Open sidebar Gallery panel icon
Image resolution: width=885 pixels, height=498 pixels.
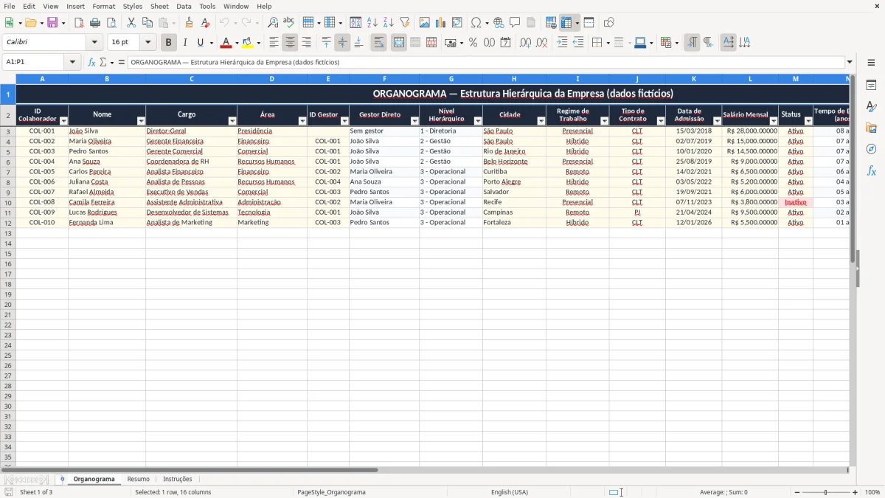click(x=871, y=128)
